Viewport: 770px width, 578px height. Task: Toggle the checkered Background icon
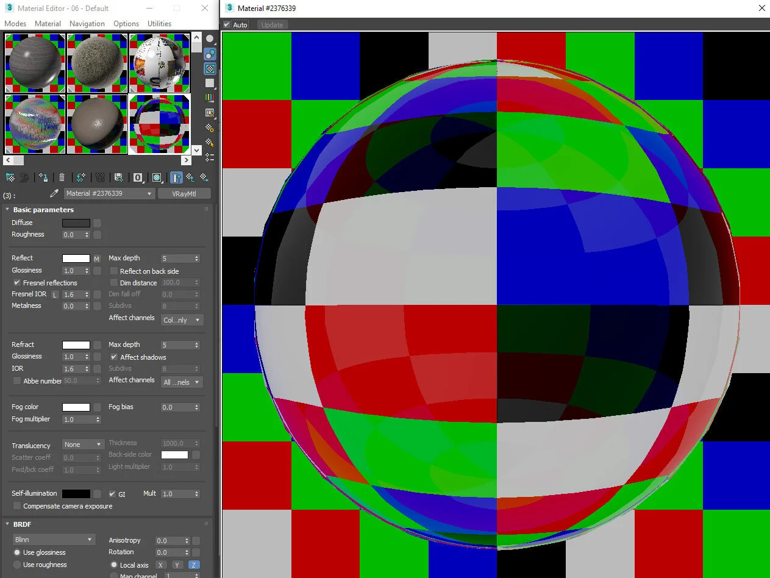click(210, 68)
